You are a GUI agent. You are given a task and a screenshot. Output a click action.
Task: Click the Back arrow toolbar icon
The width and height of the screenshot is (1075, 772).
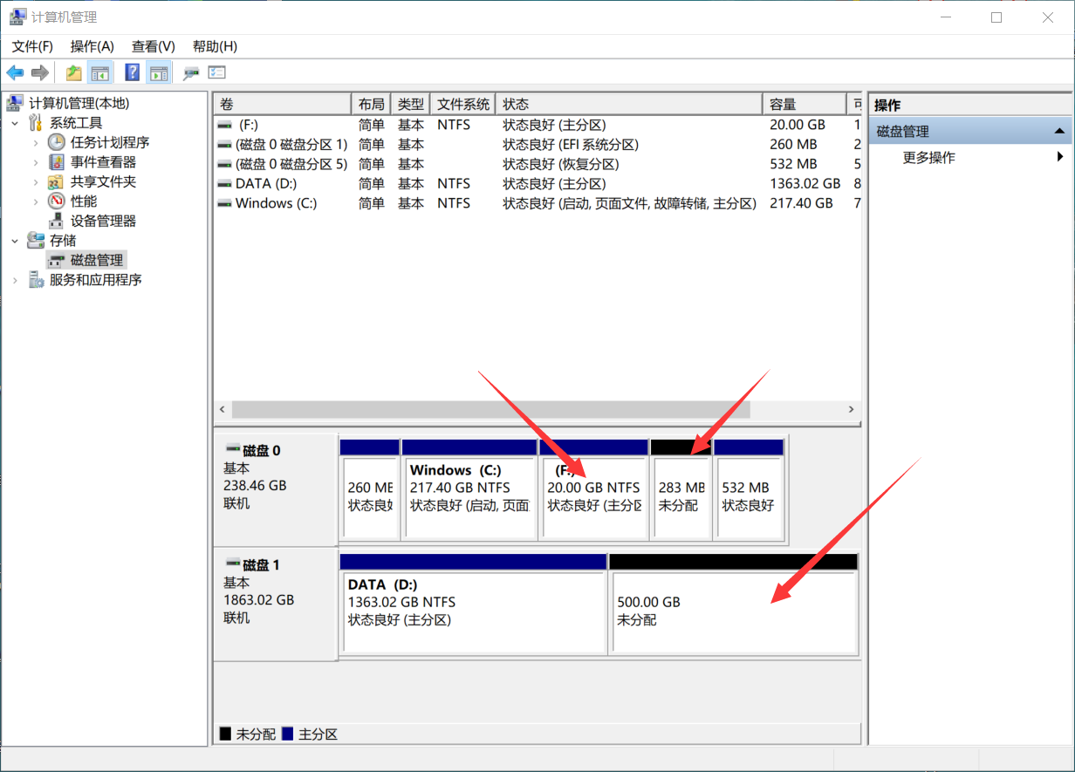[15, 72]
